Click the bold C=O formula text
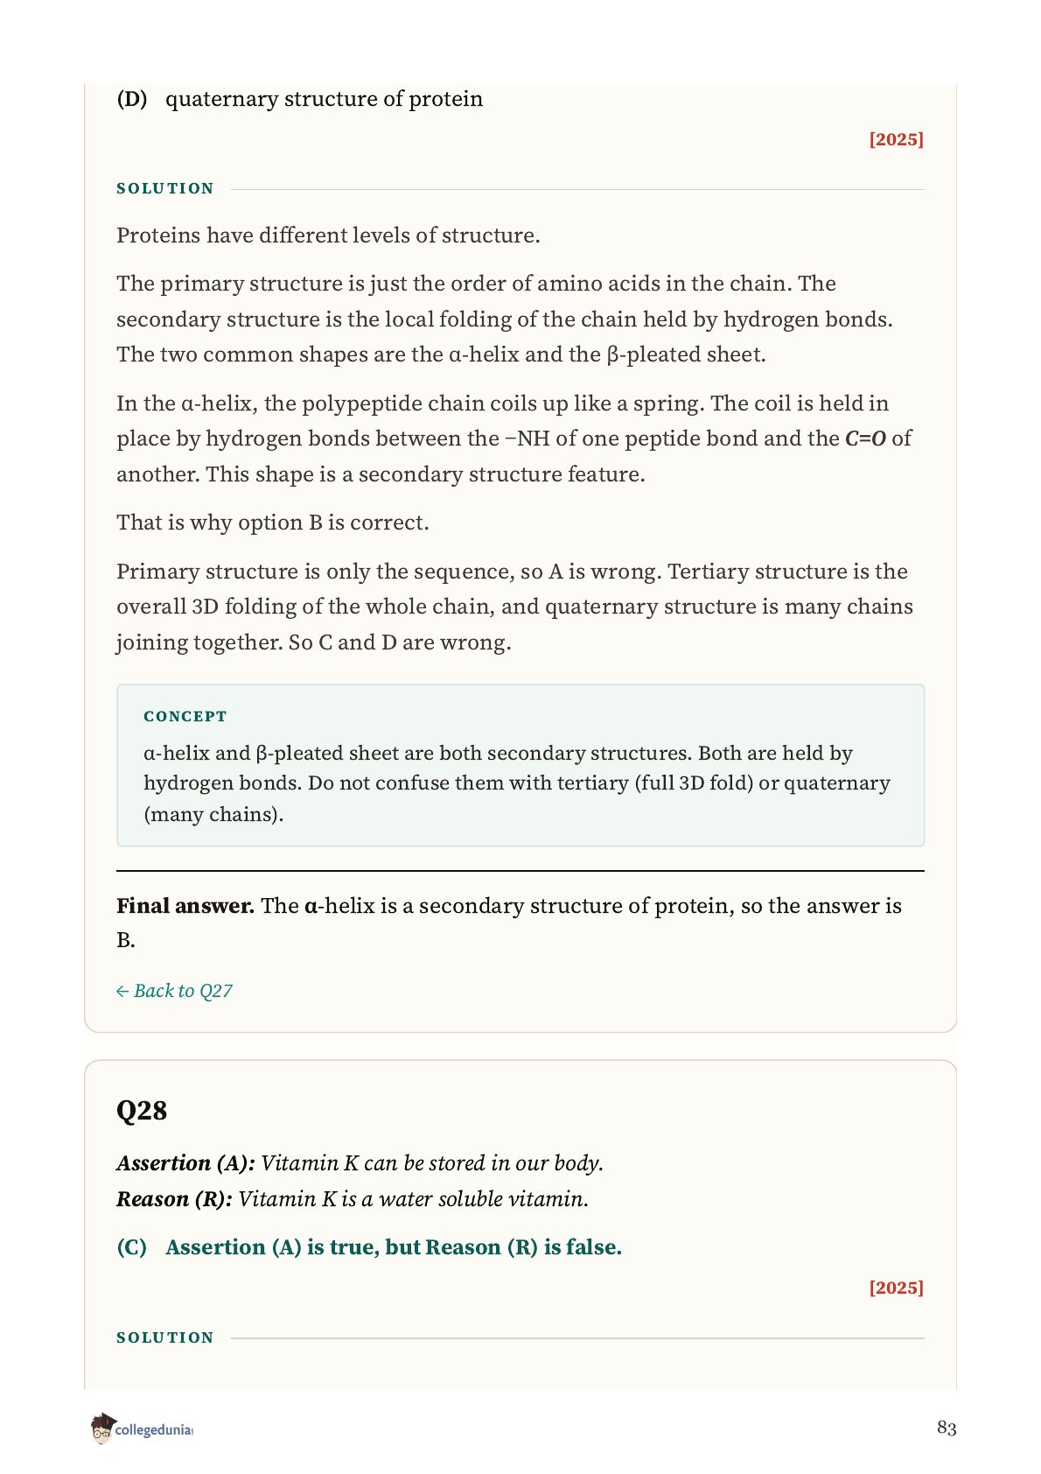This screenshot has height=1474, width=1041. [865, 439]
